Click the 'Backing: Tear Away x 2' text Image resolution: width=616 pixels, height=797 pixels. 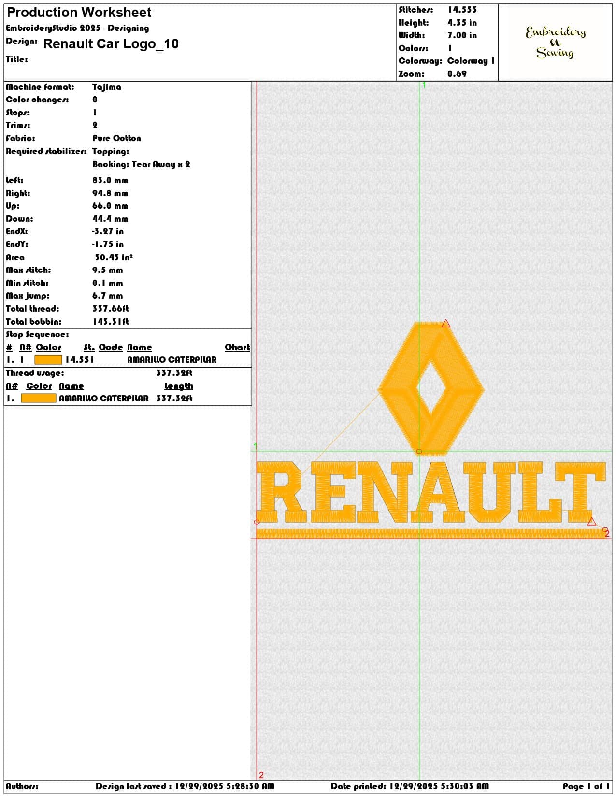[141, 164]
